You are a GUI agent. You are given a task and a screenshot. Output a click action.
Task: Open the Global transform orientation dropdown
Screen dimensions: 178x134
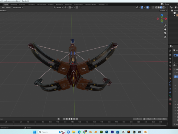(59, 7)
